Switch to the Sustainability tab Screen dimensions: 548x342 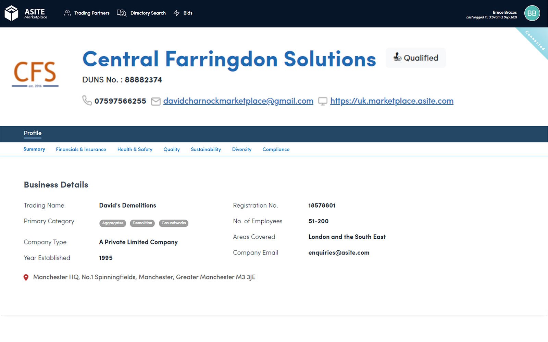tap(206, 149)
